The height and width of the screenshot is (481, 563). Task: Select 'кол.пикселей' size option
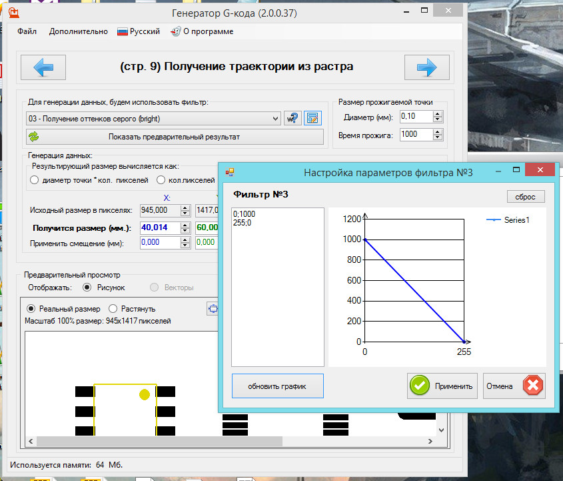click(x=161, y=179)
